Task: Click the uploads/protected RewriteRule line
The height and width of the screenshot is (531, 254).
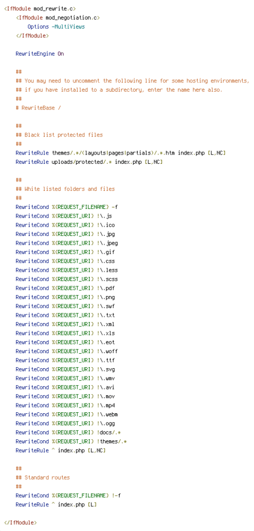Action: (x=89, y=162)
